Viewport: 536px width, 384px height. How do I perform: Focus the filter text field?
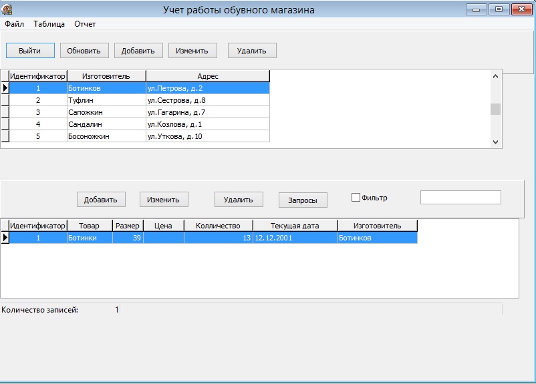[460, 198]
